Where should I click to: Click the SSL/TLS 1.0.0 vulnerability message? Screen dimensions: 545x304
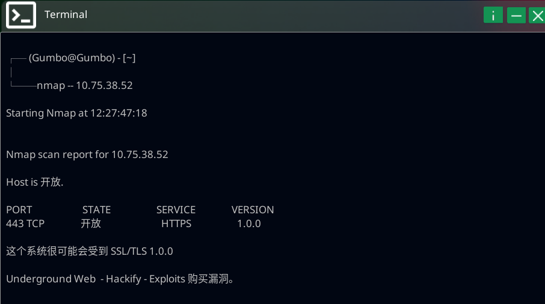[x=90, y=251]
